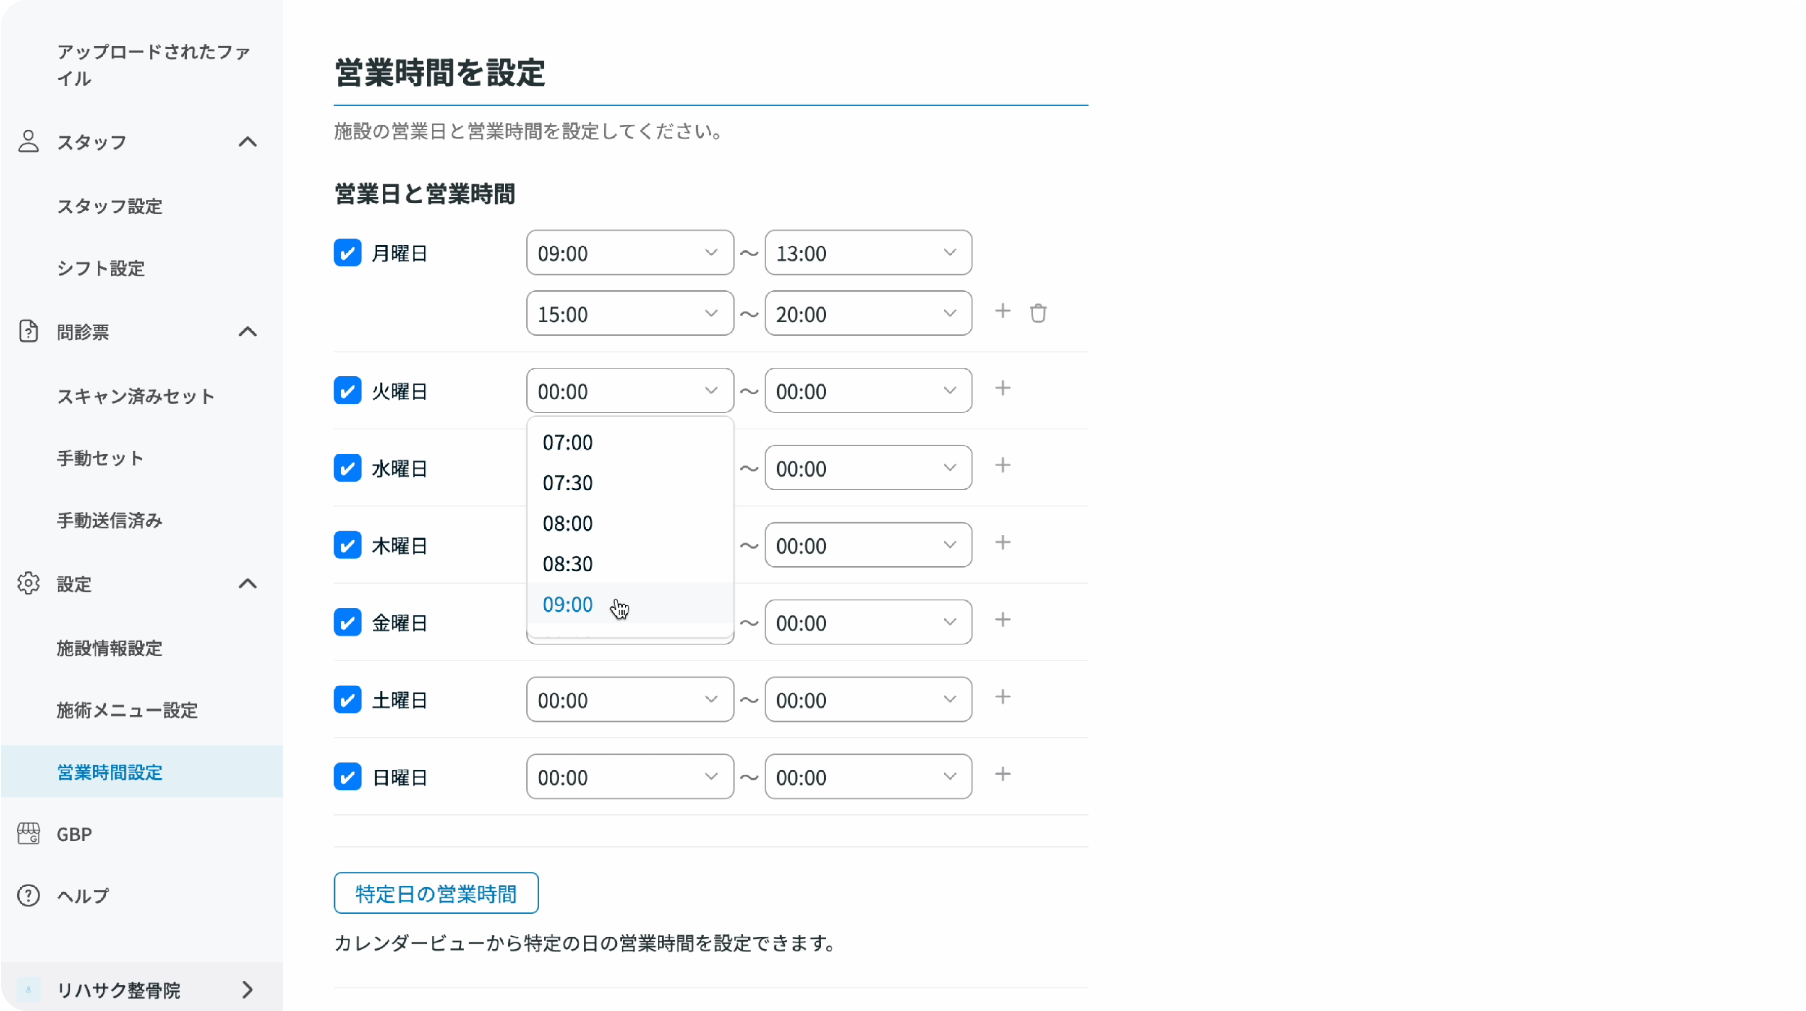Add another time slot for 木曜日
Viewport: 1806px width, 1011px height.
click(x=1002, y=543)
